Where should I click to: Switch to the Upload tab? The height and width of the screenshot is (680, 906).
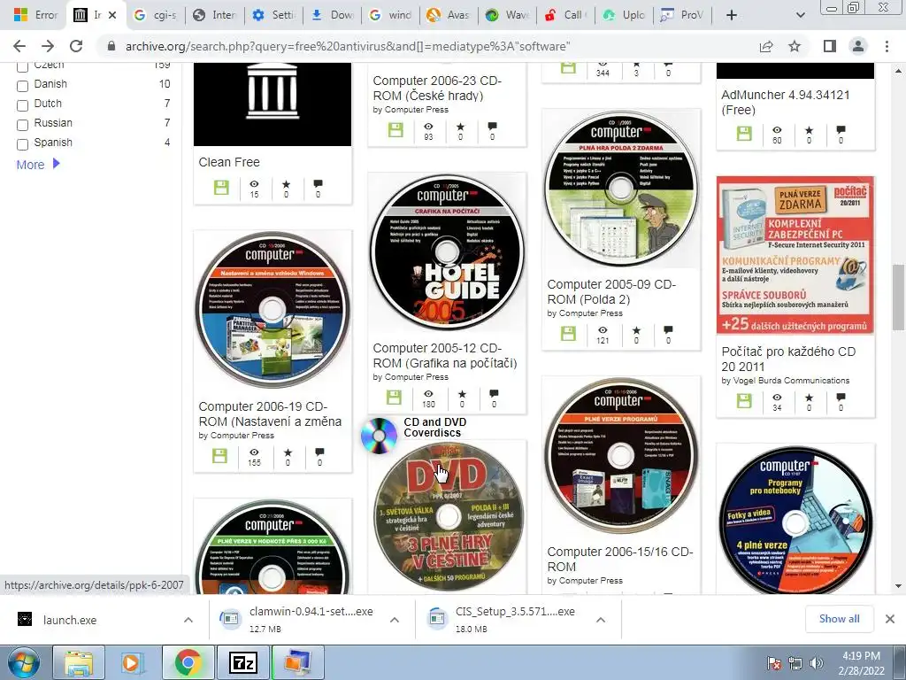click(625, 15)
